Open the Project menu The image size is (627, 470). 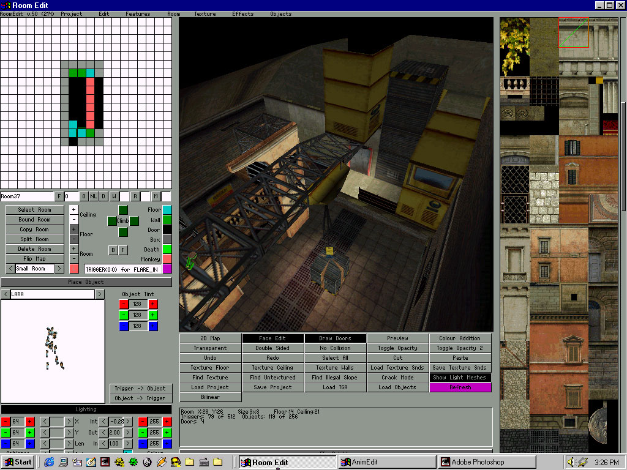[72, 14]
